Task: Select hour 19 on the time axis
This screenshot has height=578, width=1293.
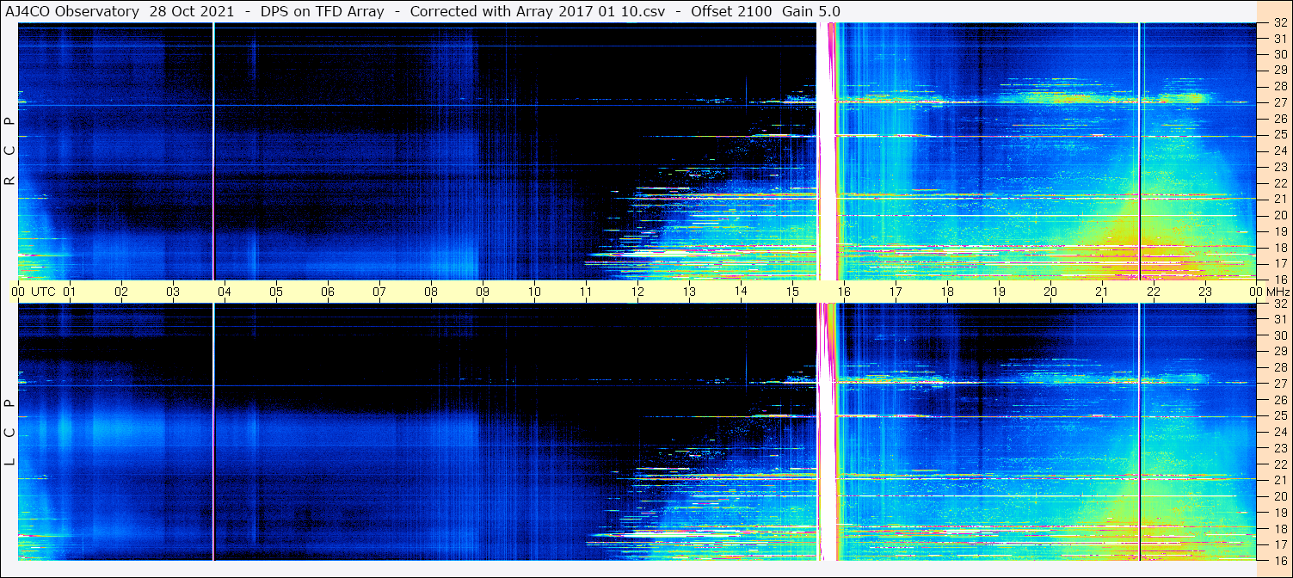Action: [999, 292]
